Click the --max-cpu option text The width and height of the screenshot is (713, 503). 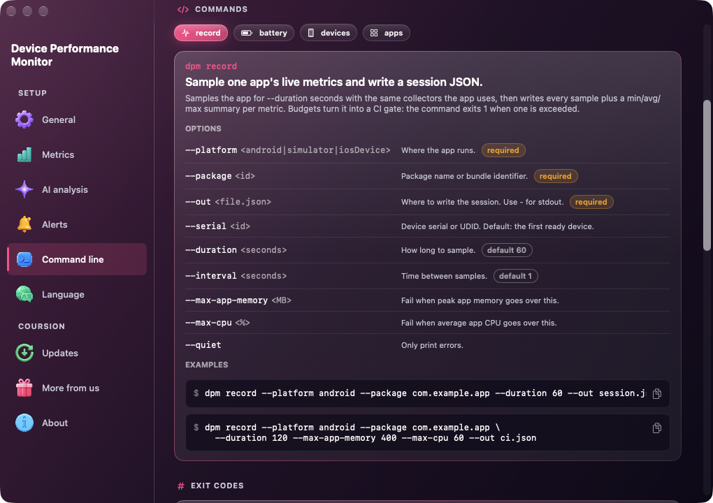click(217, 323)
